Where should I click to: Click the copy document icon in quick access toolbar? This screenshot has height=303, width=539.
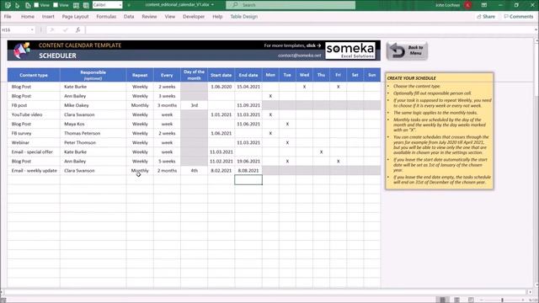(28, 5)
